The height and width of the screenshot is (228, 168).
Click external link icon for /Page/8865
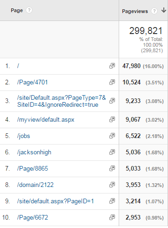pyautogui.click(x=112, y=168)
